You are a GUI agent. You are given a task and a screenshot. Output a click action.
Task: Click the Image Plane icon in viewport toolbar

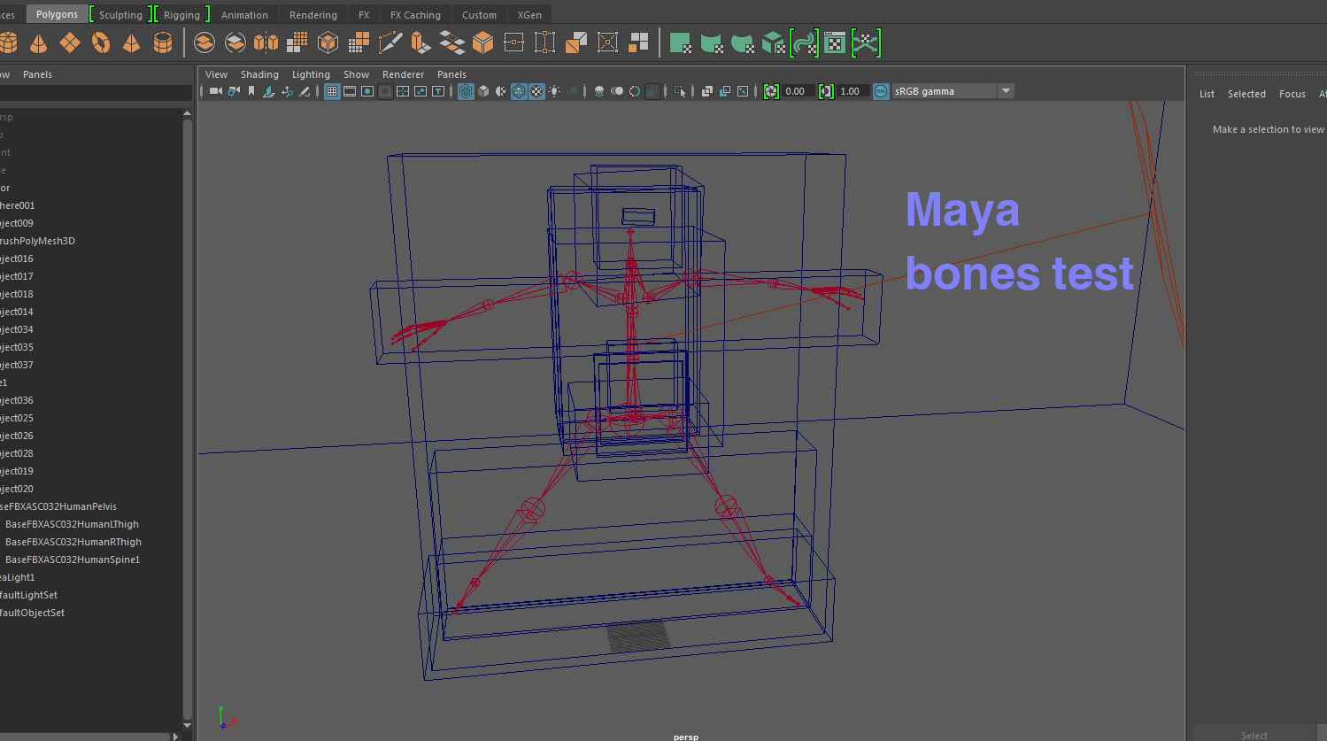click(268, 91)
